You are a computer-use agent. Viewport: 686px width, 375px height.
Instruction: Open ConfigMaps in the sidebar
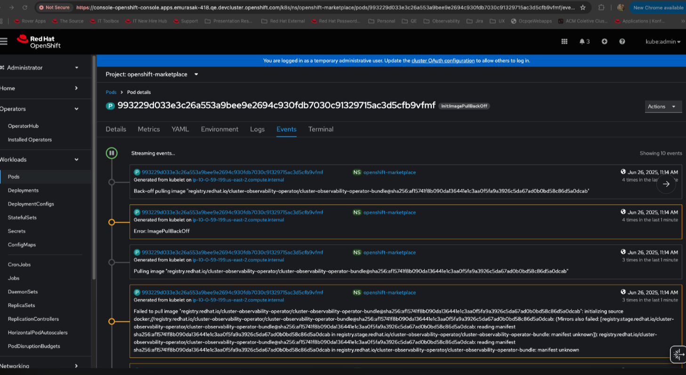tap(22, 245)
